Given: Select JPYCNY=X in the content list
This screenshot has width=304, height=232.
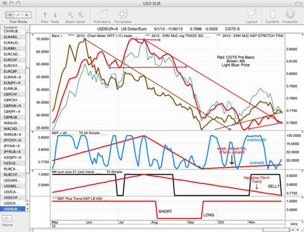Looking at the screenshot, I should [13, 140].
